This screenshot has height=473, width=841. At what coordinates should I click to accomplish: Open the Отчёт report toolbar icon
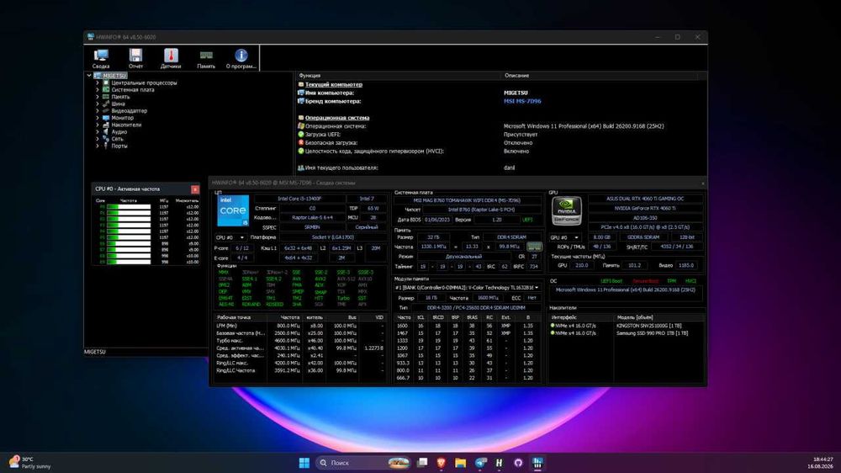(135, 59)
